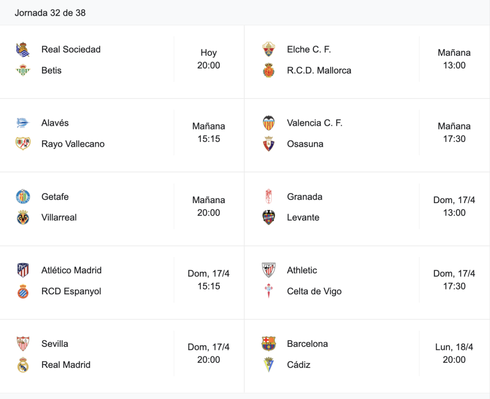Click the Betis club crest

(x=23, y=71)
